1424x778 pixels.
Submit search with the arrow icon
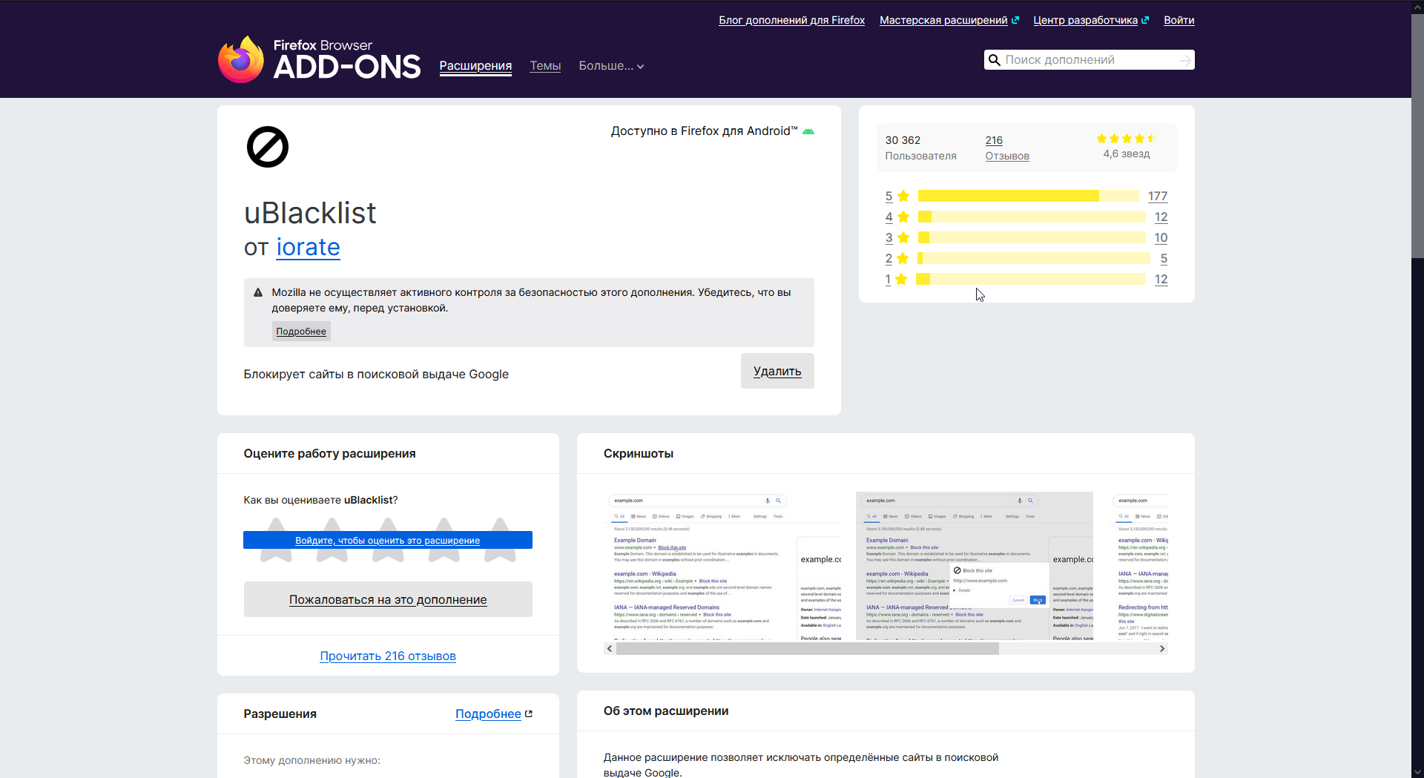1185,60
